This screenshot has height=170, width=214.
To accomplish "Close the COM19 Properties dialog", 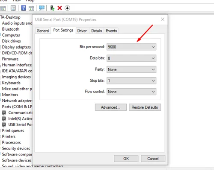I will [163, 19].
